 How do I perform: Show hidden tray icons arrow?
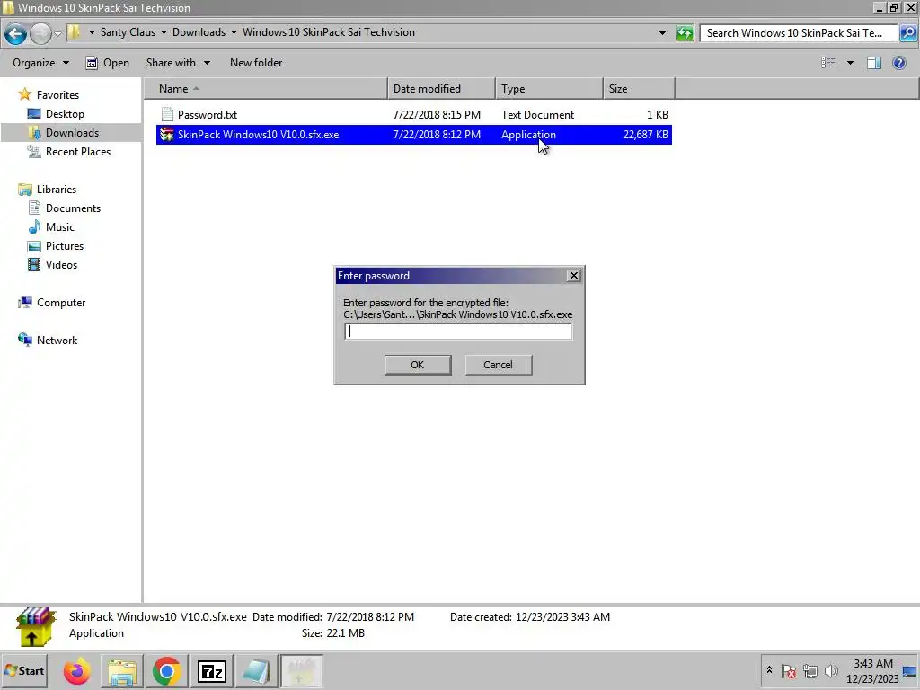point(769,670)
